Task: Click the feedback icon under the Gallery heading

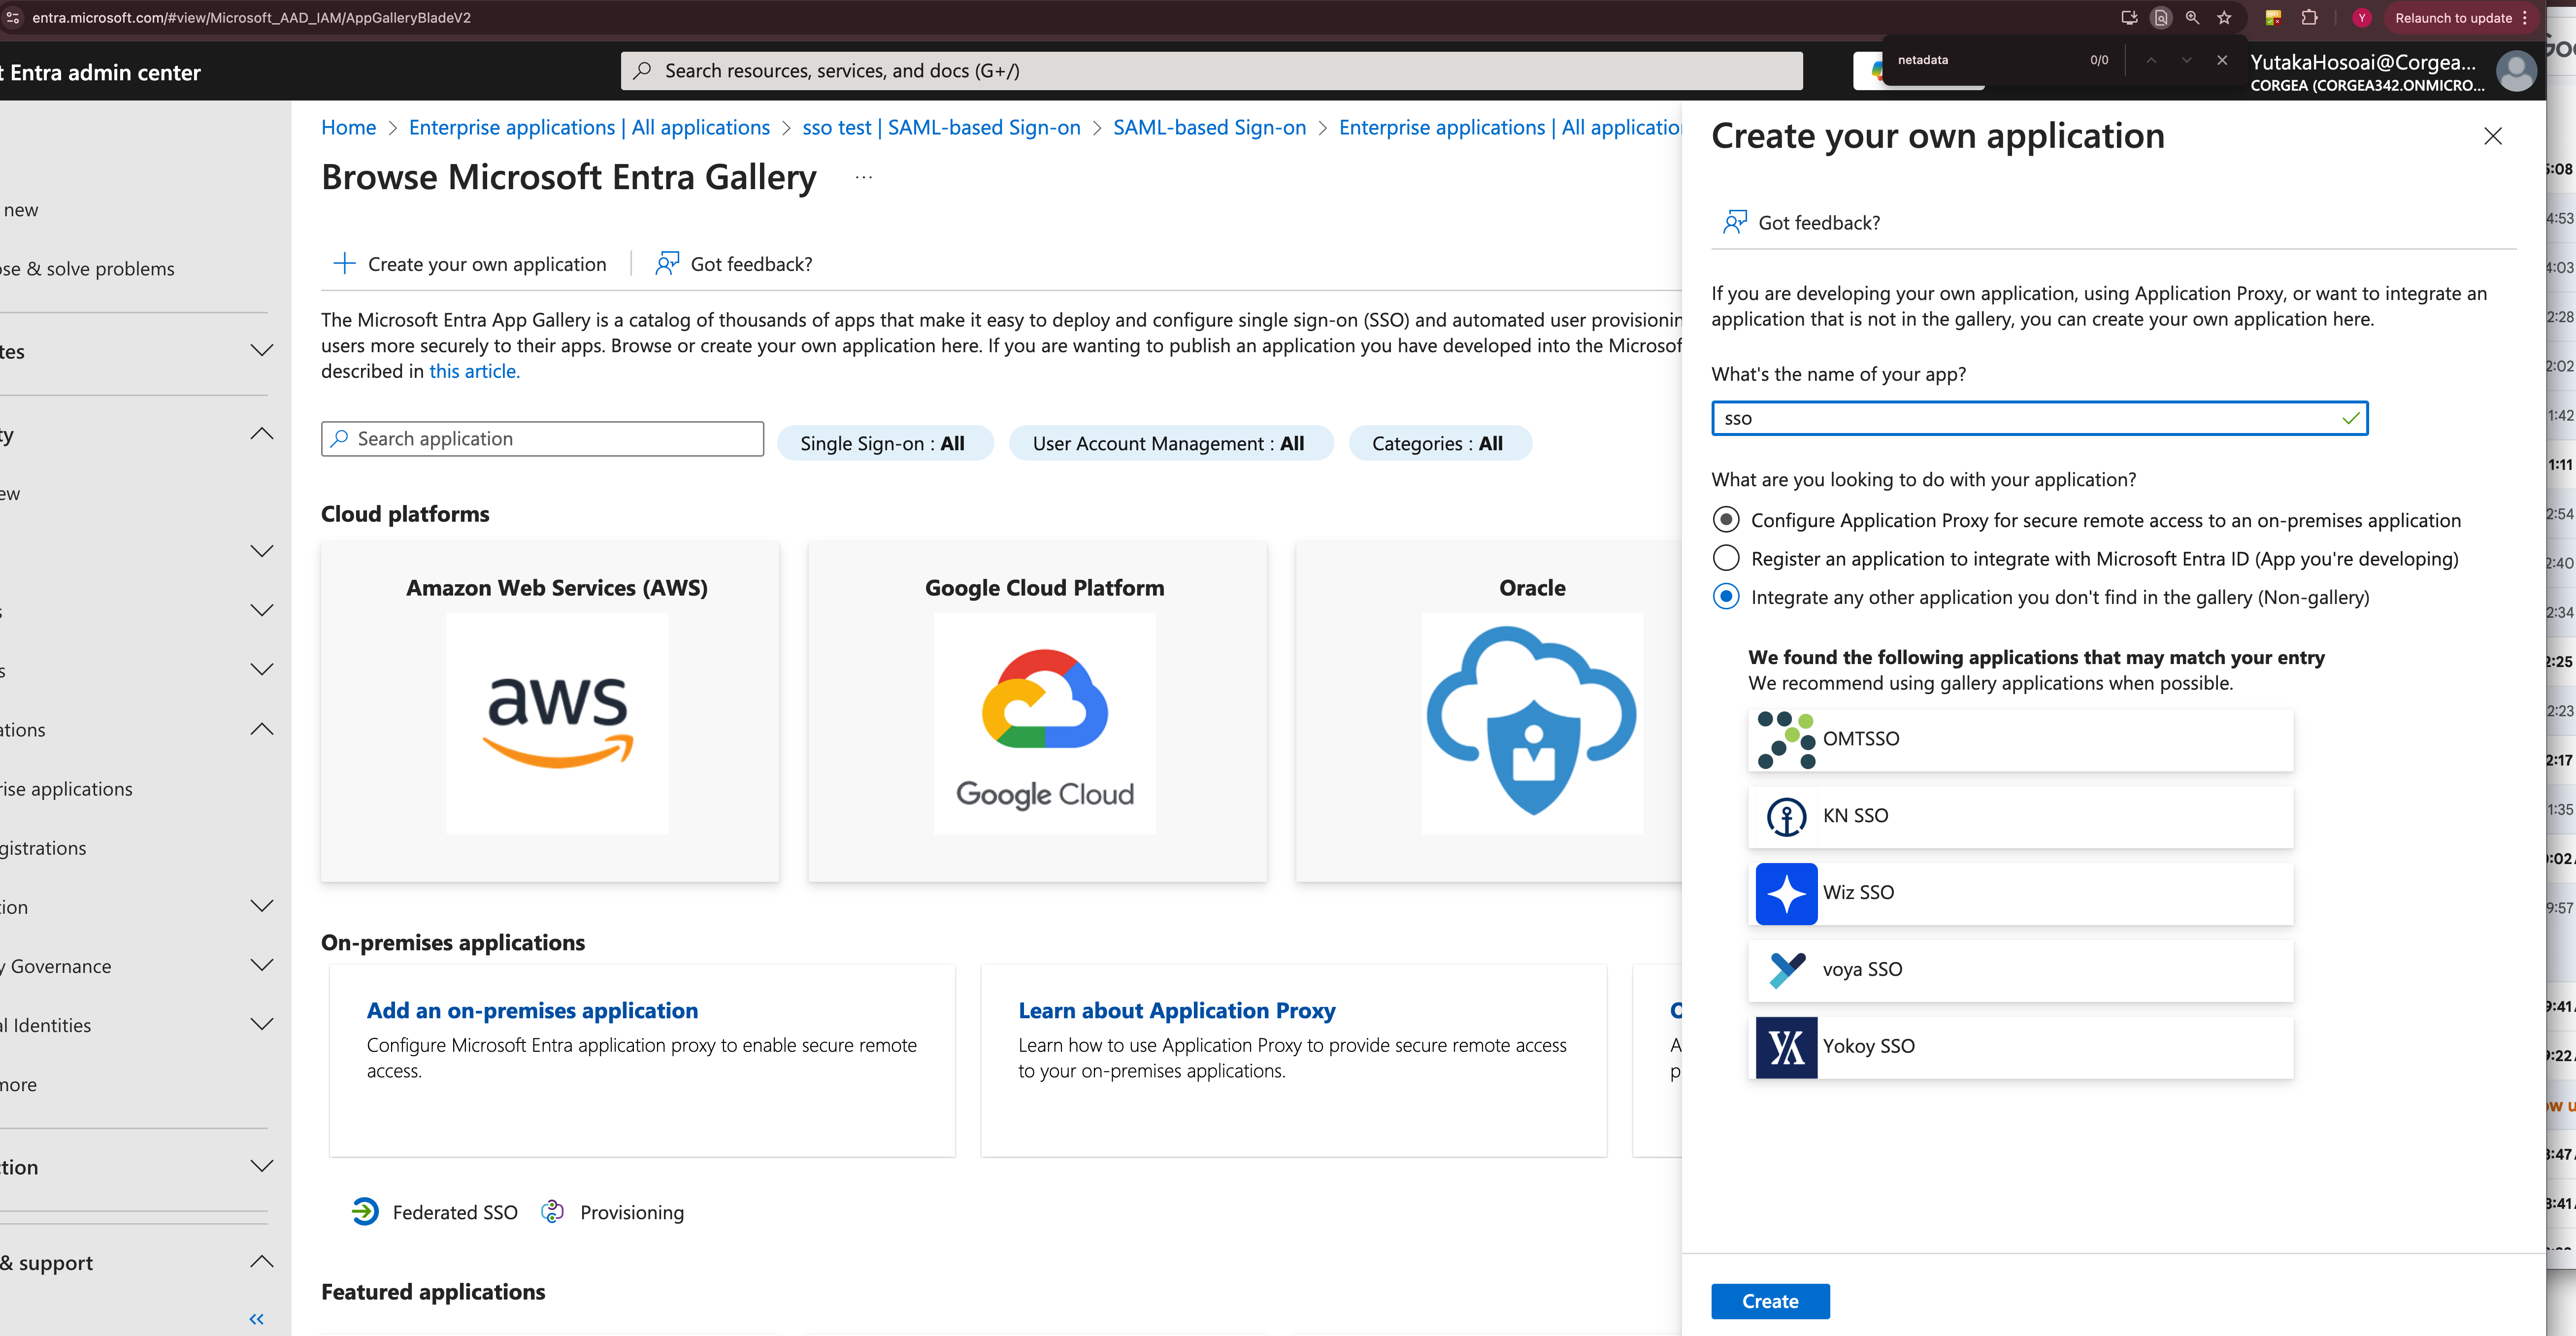Action: click(667, 264)
